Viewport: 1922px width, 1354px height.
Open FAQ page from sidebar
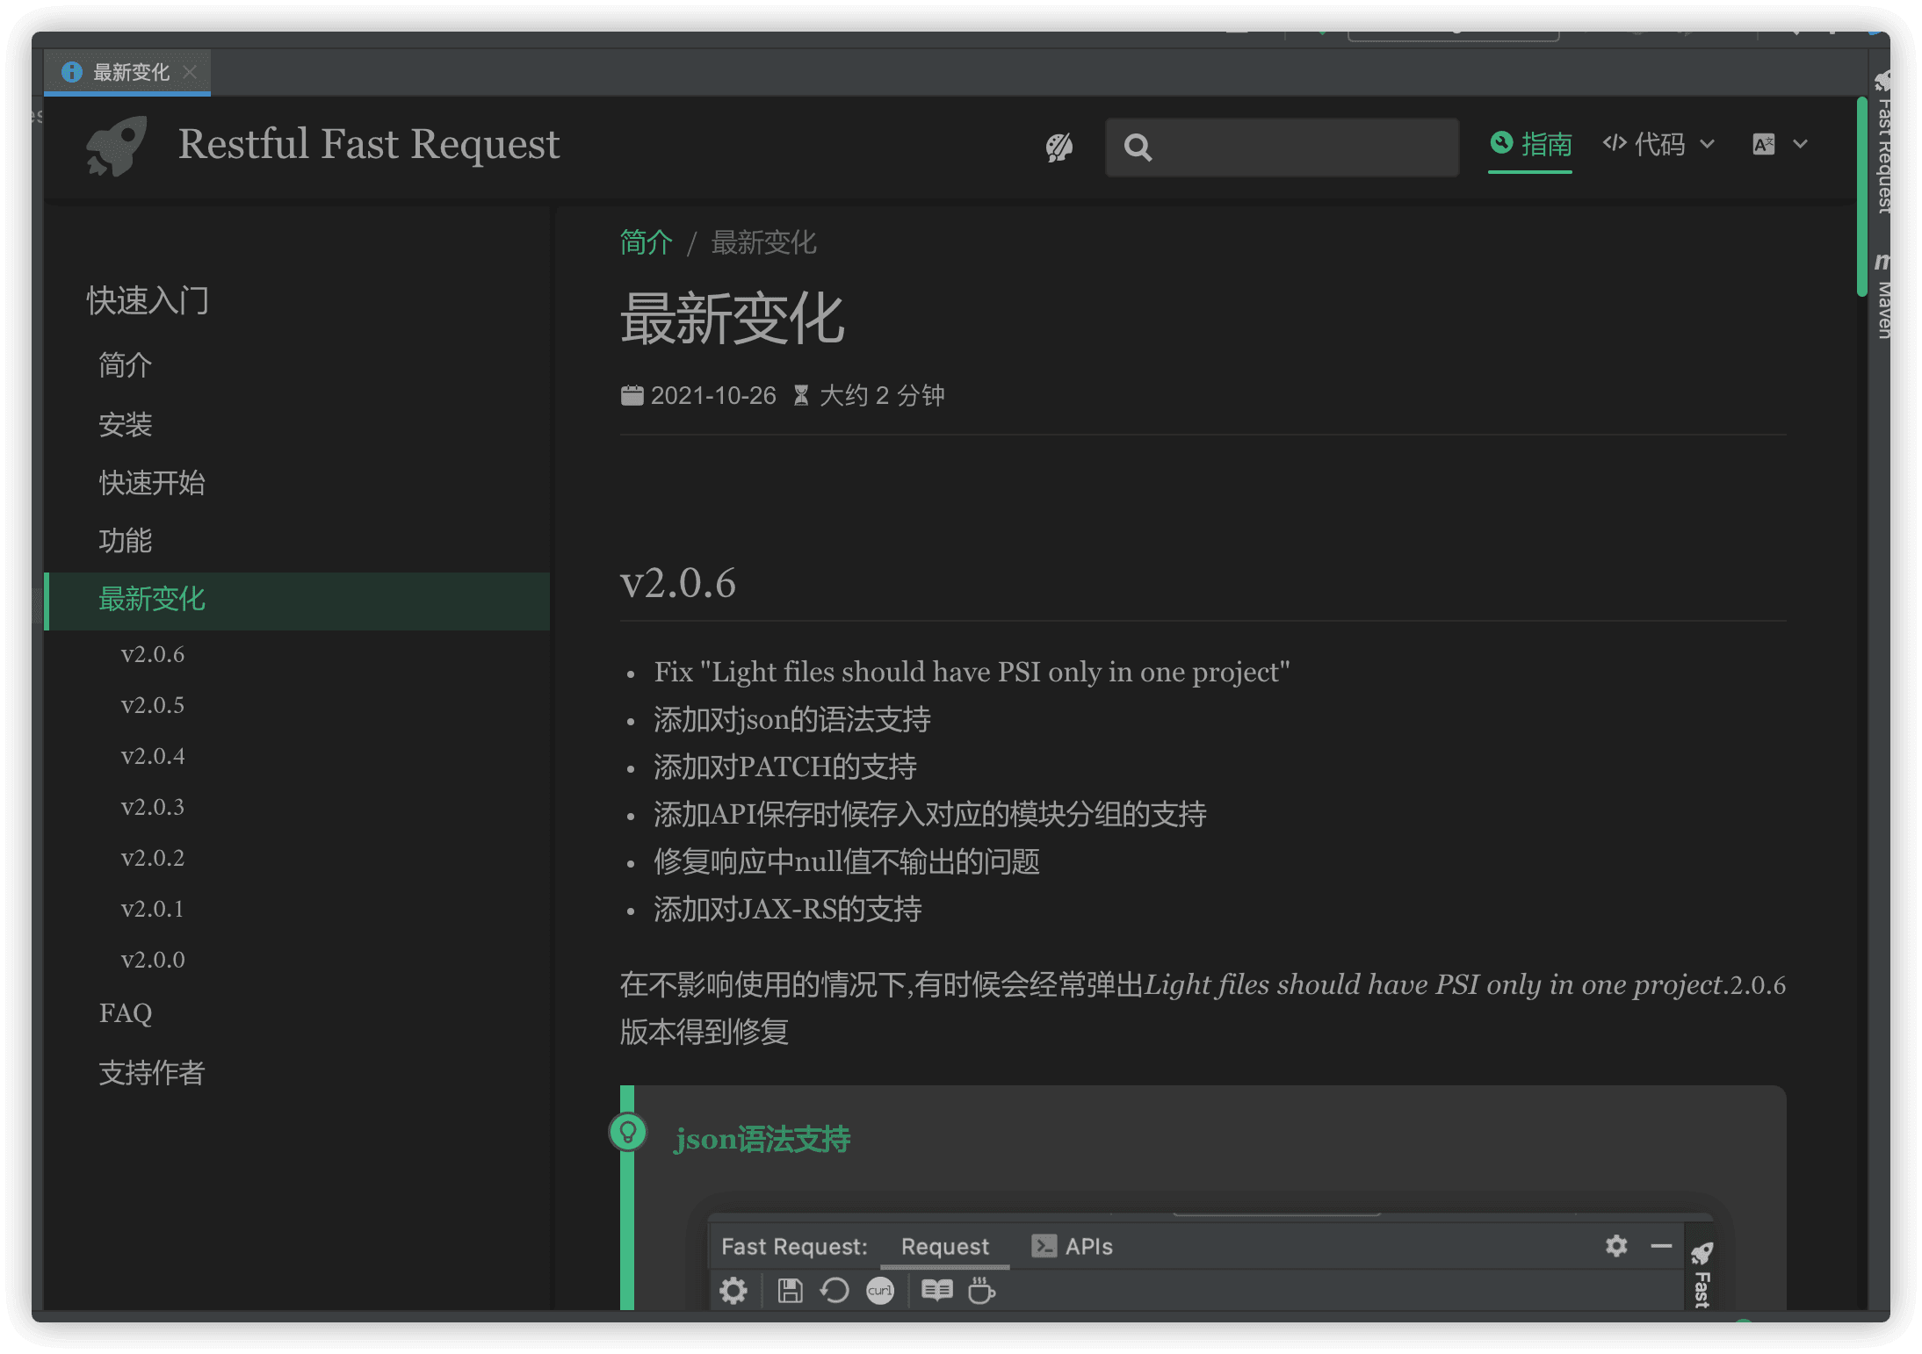pos(126,1013)
